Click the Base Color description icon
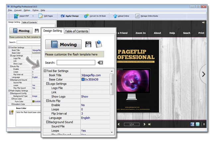 11,112
